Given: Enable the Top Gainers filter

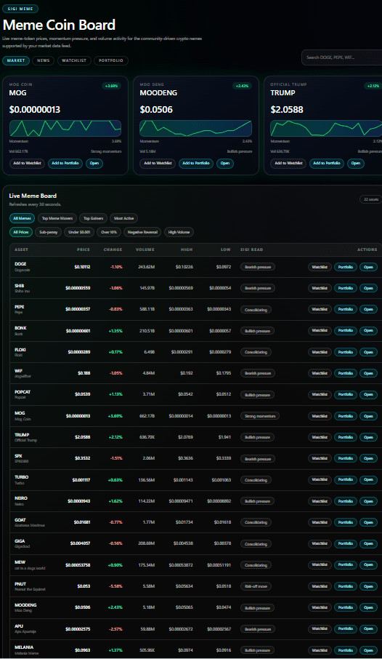Looking at the screenshot, I should [93, 218].
